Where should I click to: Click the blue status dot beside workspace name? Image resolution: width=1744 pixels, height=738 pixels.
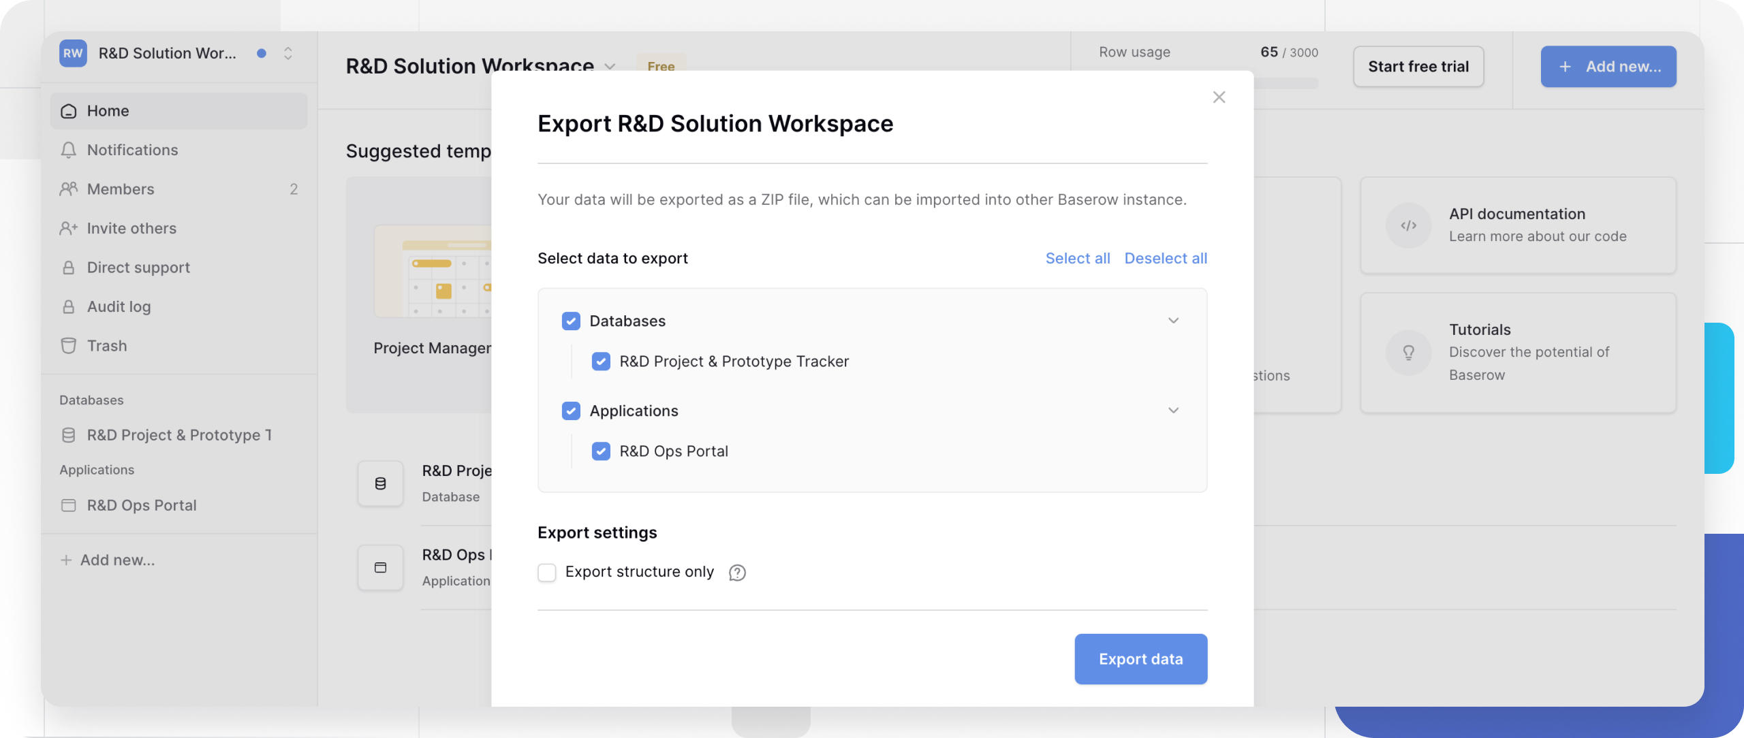coord(262,53)
